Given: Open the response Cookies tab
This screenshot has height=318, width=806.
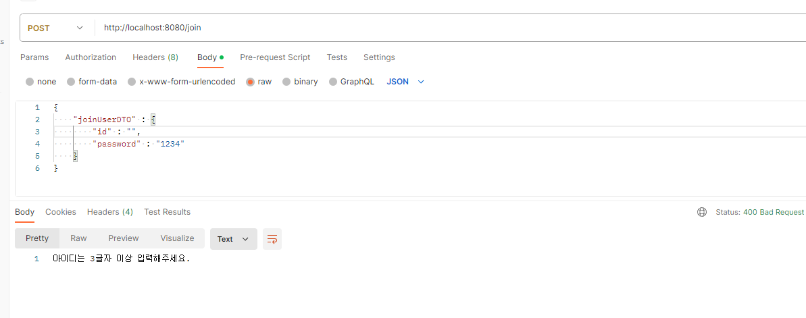Looking at the screenshot, I should tap(61, 212).
